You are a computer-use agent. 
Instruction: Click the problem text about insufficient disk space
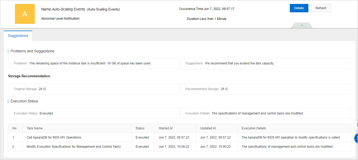(90, 63)
